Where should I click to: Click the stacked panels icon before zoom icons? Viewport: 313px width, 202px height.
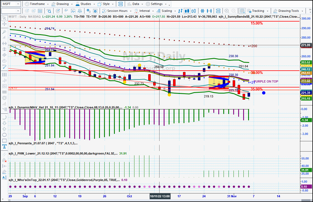(218, 11)
